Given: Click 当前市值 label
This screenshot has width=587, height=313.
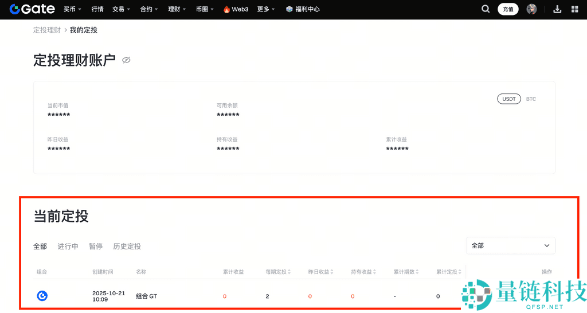Looking at the screenshot, I should (58, 105).
